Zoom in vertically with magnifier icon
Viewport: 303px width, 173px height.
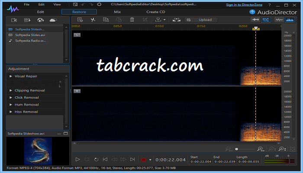[282, 149]
